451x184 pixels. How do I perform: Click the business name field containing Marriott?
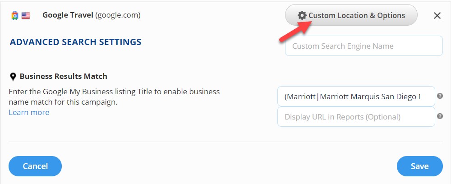point(356,97)
